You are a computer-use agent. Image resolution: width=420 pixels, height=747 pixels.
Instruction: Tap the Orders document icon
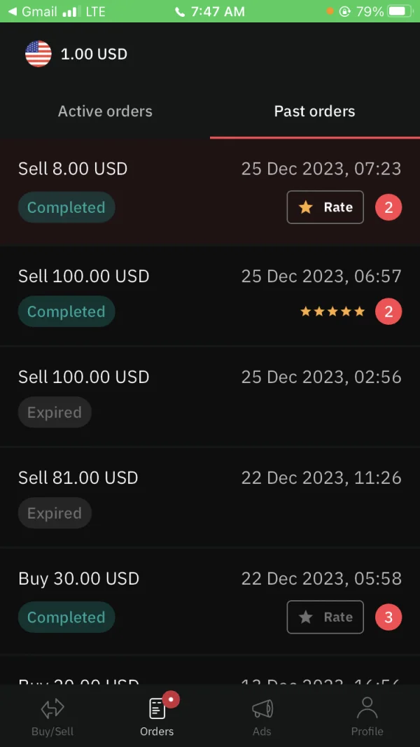(x=157, y=708)
